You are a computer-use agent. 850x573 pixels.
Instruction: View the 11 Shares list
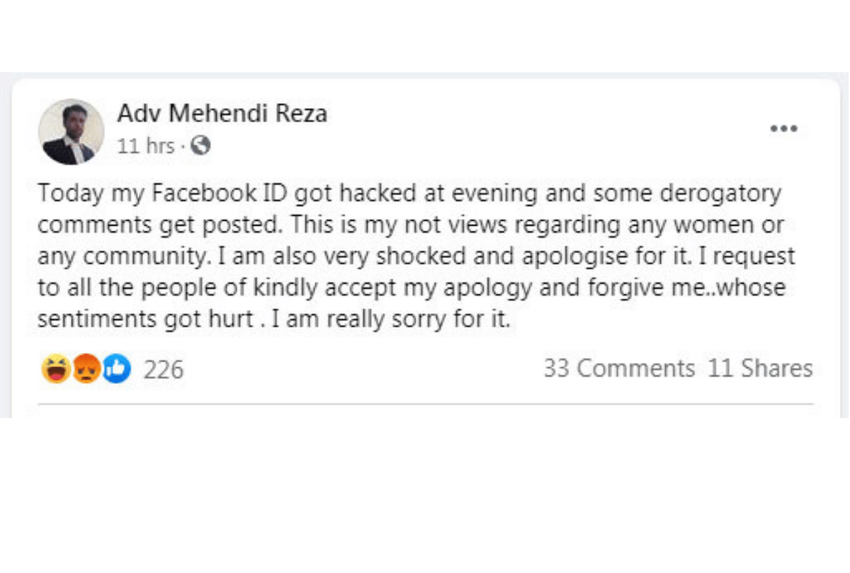tap(760, 368)
